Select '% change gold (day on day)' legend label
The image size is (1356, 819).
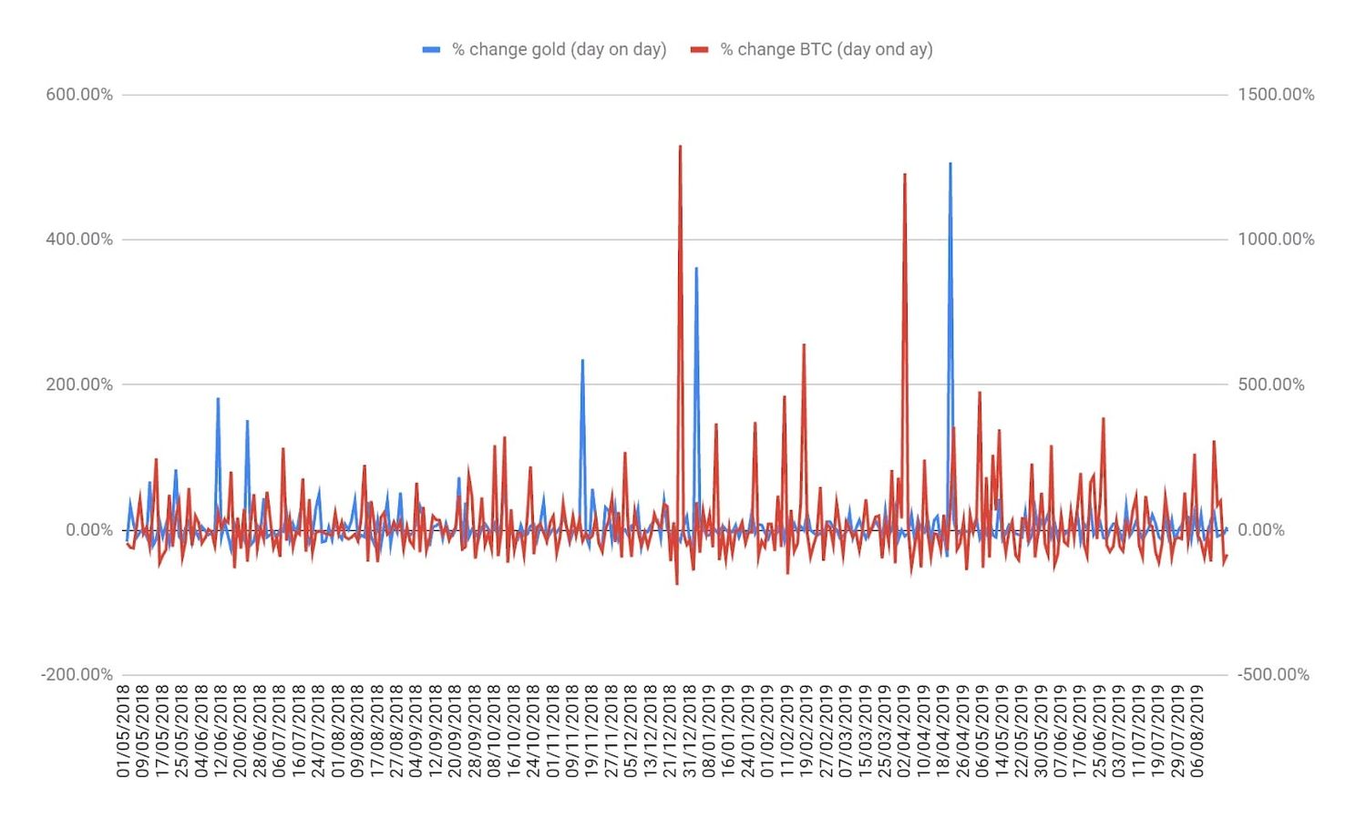click(x=560, y=49)
